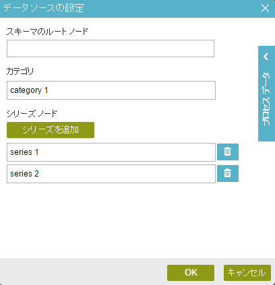Image resolution: width=275 pixels, height=285 pixels.
Task: Dismiss the dialog via キャンセル
Action: 247,273
